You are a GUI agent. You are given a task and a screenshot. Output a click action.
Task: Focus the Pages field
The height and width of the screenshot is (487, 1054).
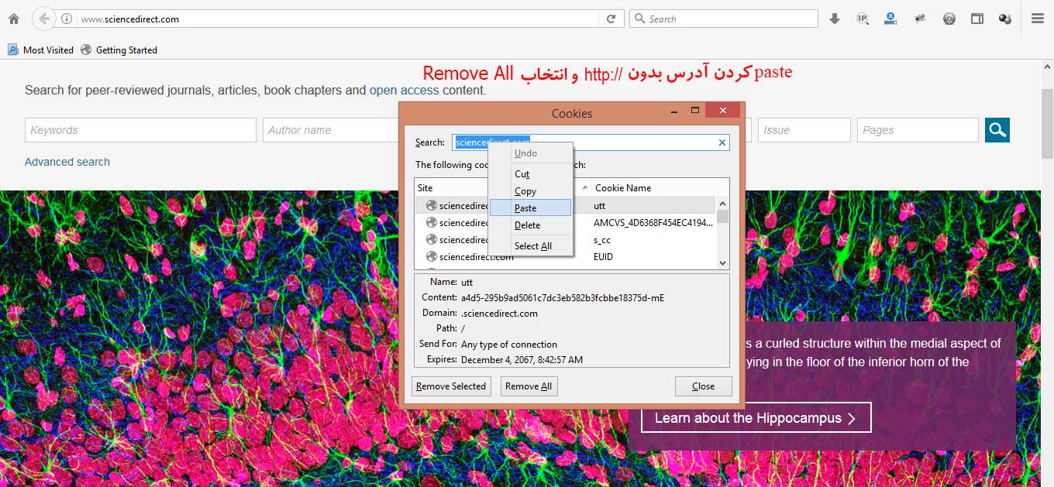[918, 130]
